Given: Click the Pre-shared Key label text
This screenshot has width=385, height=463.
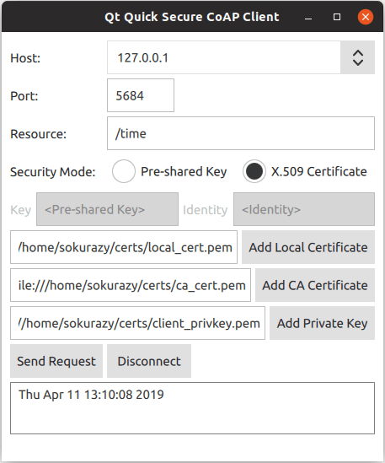Looking at the screenshot, I should pyautogui.click(x=184, y=171).
